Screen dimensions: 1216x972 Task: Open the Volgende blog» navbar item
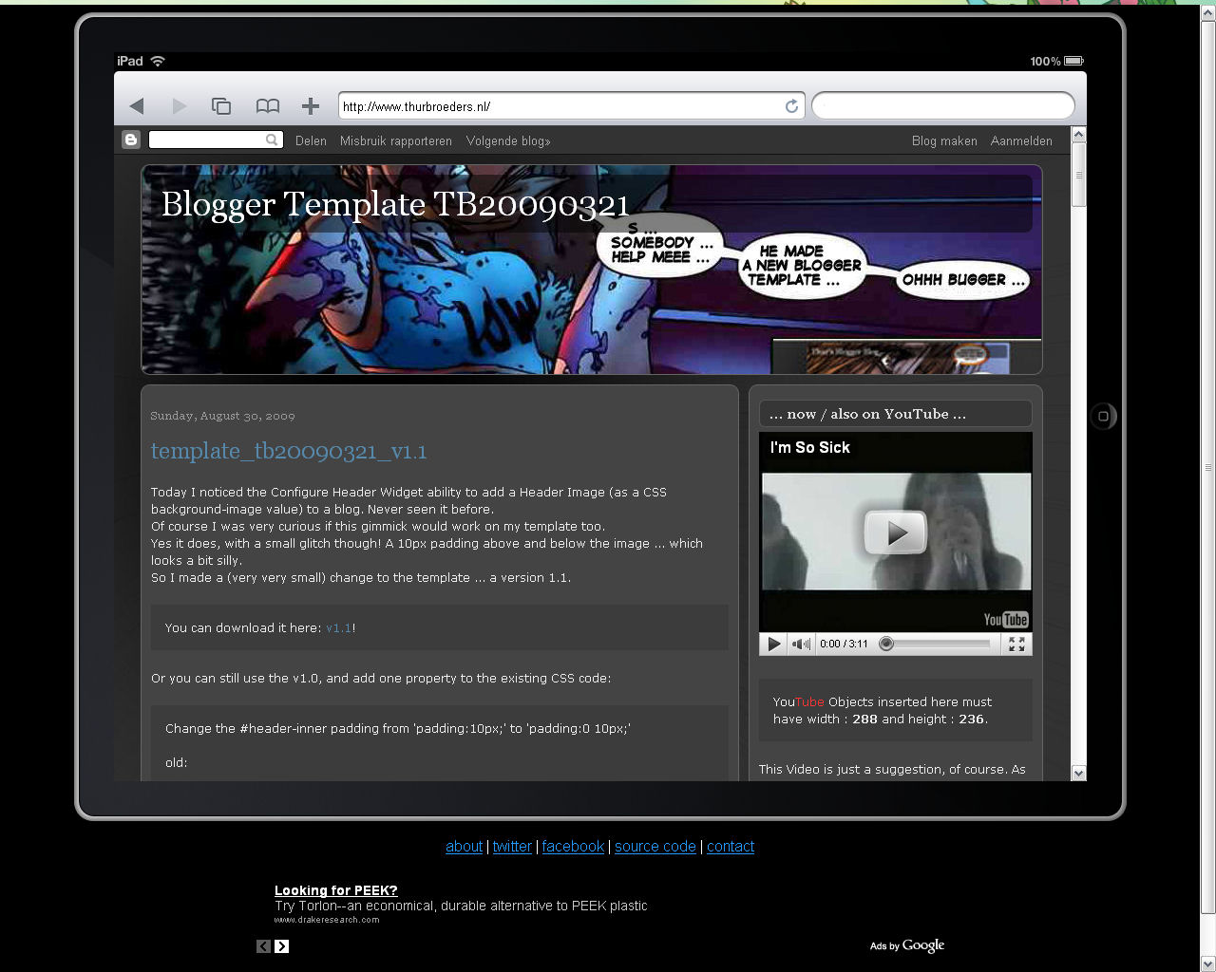pyautogui.click(x=508, y=140)
